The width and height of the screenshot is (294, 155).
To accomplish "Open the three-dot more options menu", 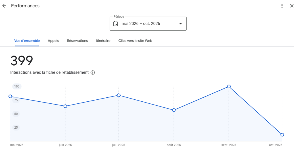I will click(282, 6).
